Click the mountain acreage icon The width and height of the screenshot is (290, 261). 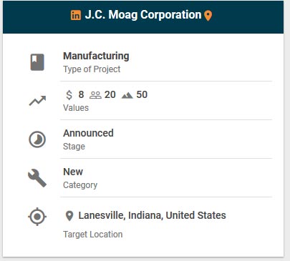pyautogui.click(x=127, y=96)
